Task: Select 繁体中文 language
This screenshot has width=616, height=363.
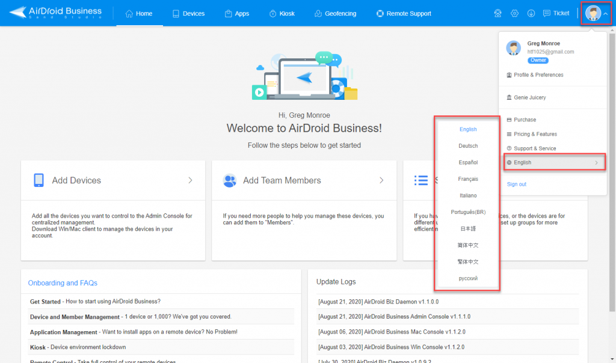Action: pos(468,262)
